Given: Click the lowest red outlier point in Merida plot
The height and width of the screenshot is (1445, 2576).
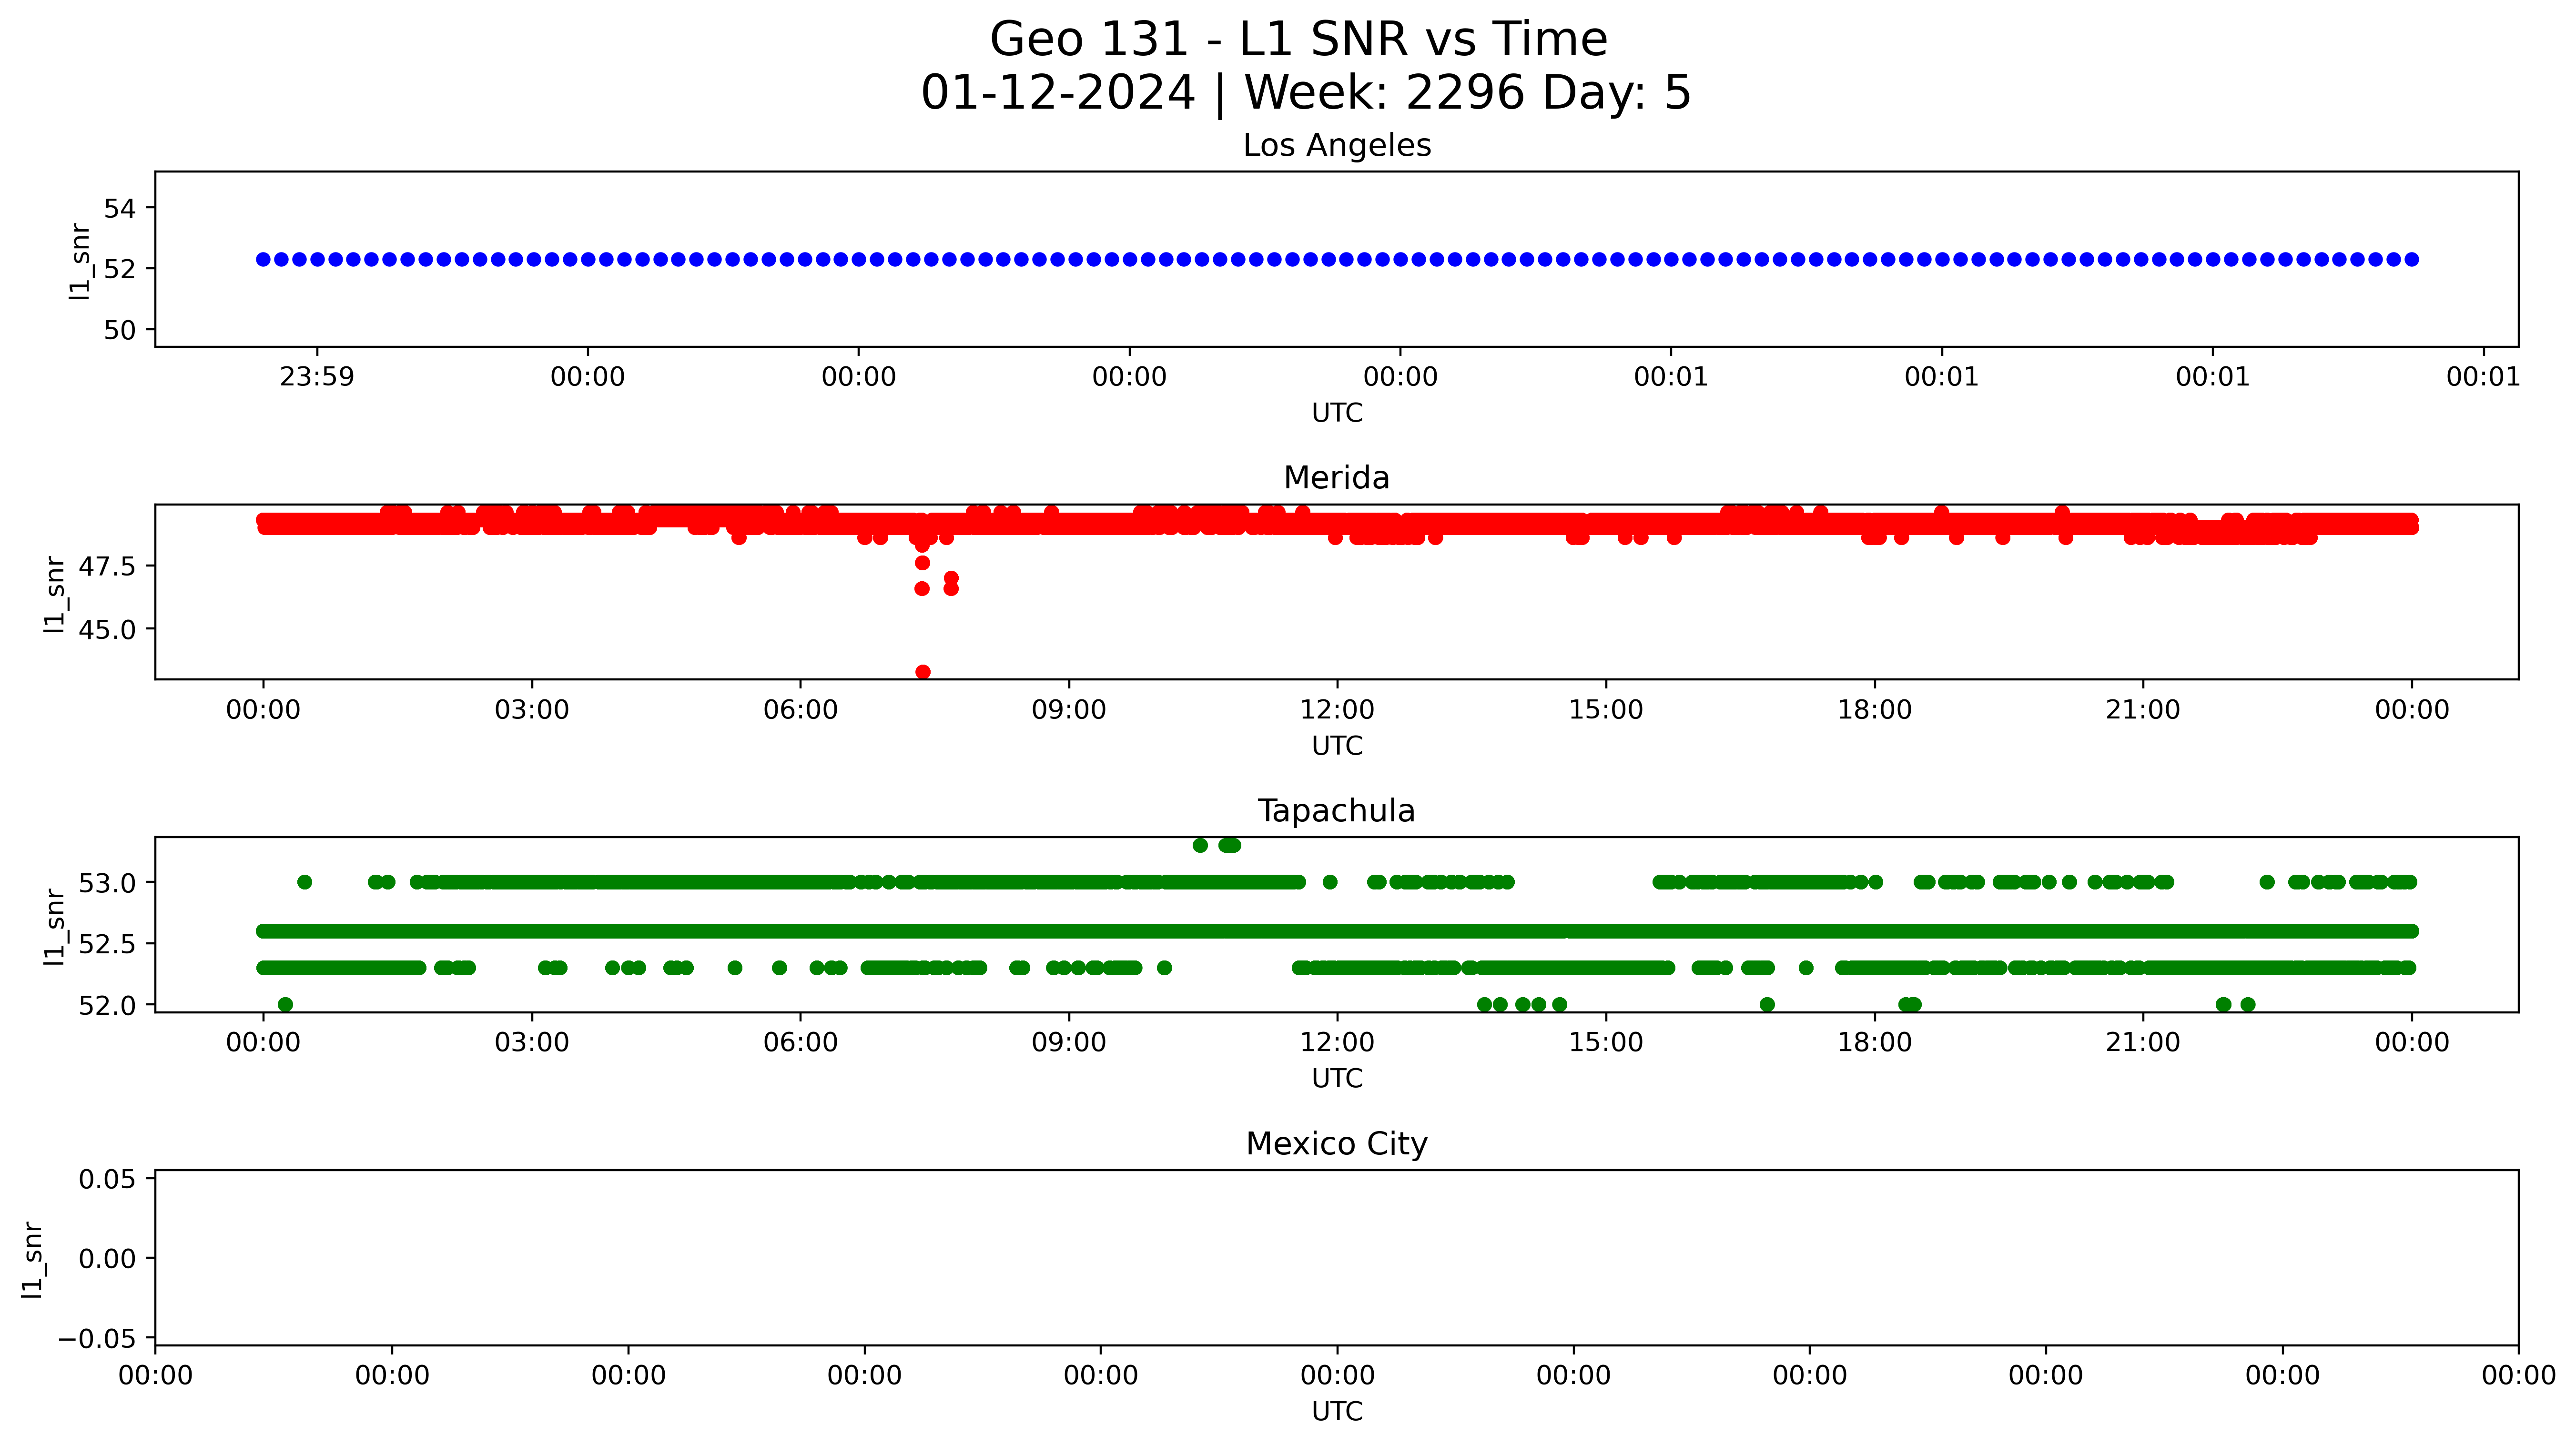Looking at the screenshot, I should (x=923, y=672).
